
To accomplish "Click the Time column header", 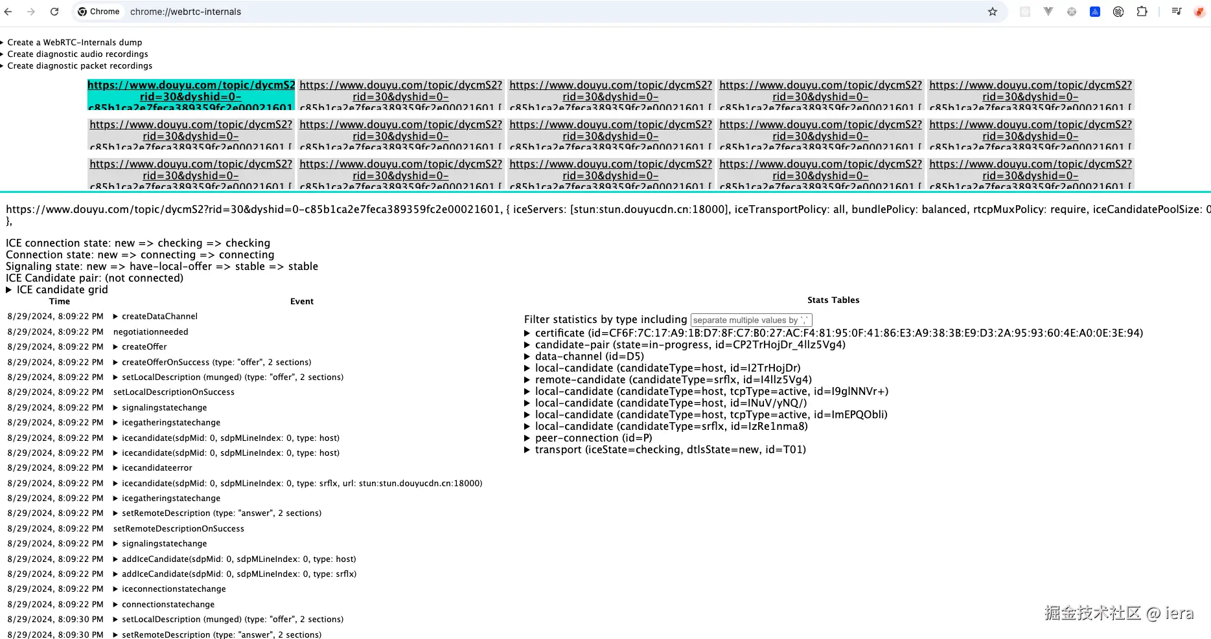I will [60, 302].
